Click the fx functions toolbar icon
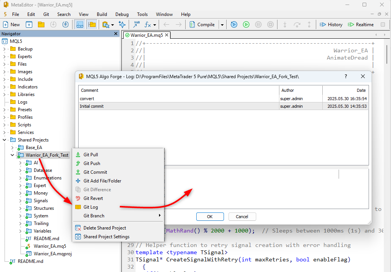This screenshot has width=391, height=272. coord(148,24)
